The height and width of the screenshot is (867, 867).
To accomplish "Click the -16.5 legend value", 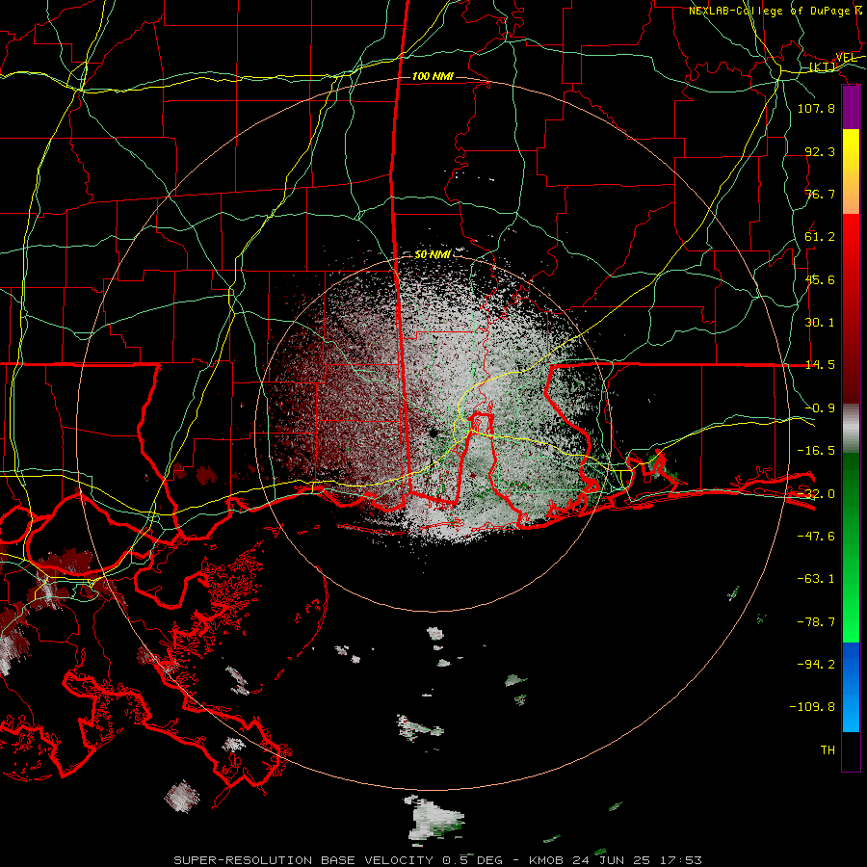I will click(816, 451).
